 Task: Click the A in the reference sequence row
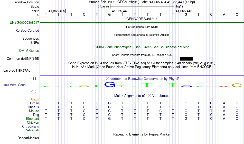coord(224,15)
